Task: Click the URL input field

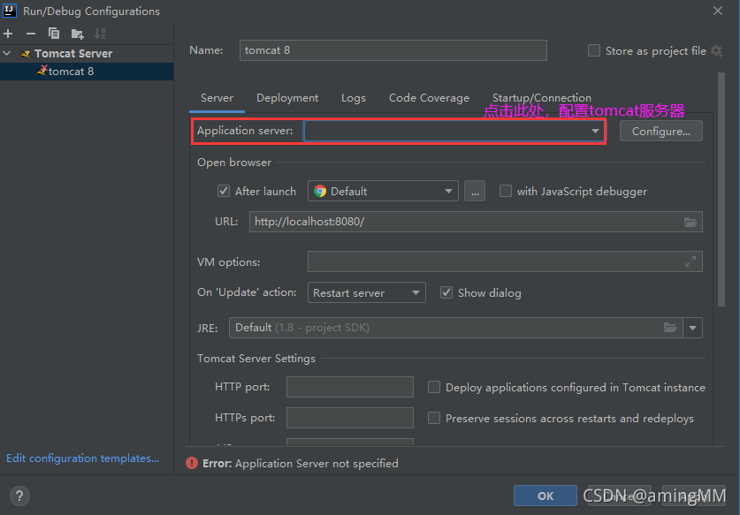Action: click(476, 222)
